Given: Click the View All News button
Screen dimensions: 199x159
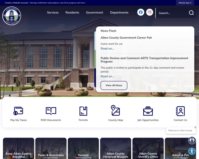Looking at the screenshot, I should click(114, 85).
